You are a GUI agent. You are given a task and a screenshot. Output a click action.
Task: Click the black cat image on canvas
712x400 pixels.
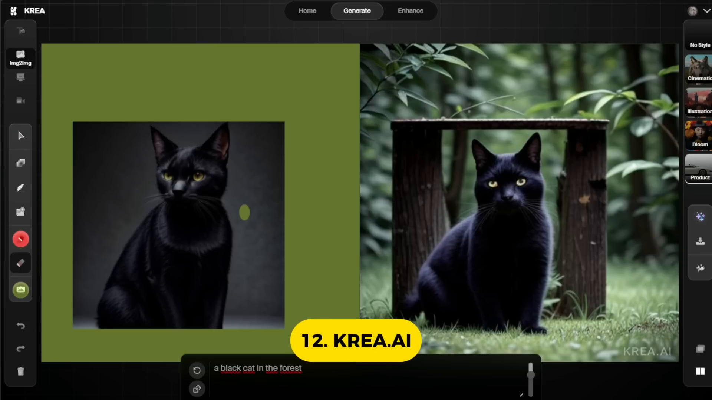178,225
